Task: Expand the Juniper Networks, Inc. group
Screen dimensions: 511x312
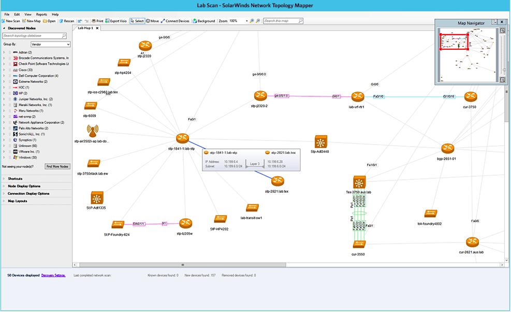Action: point(4,99)
